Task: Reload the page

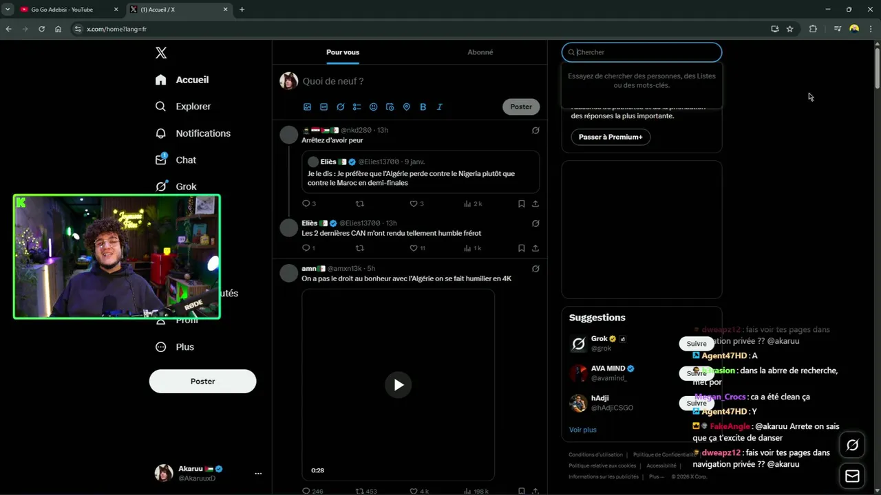Action: click(41, 29)
